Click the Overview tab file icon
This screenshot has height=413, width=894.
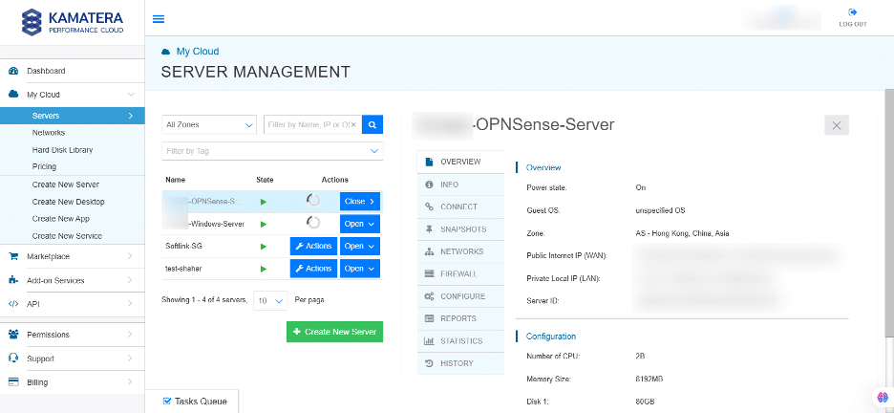[429, 162]
